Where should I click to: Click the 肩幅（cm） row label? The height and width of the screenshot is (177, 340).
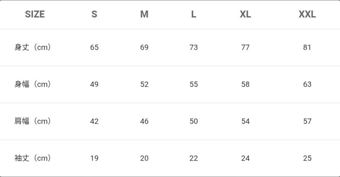click(x=33, y=121)
